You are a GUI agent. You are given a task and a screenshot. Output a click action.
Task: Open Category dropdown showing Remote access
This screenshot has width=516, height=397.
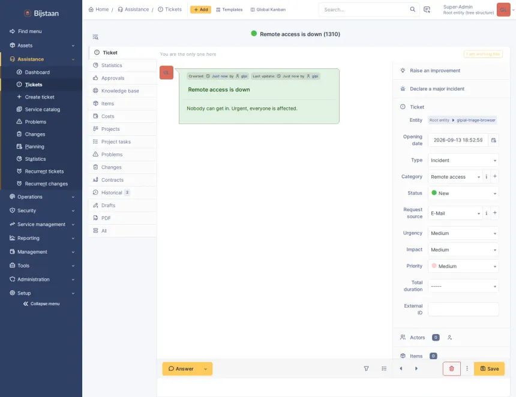pyautogui.click(x=455, y=177)
